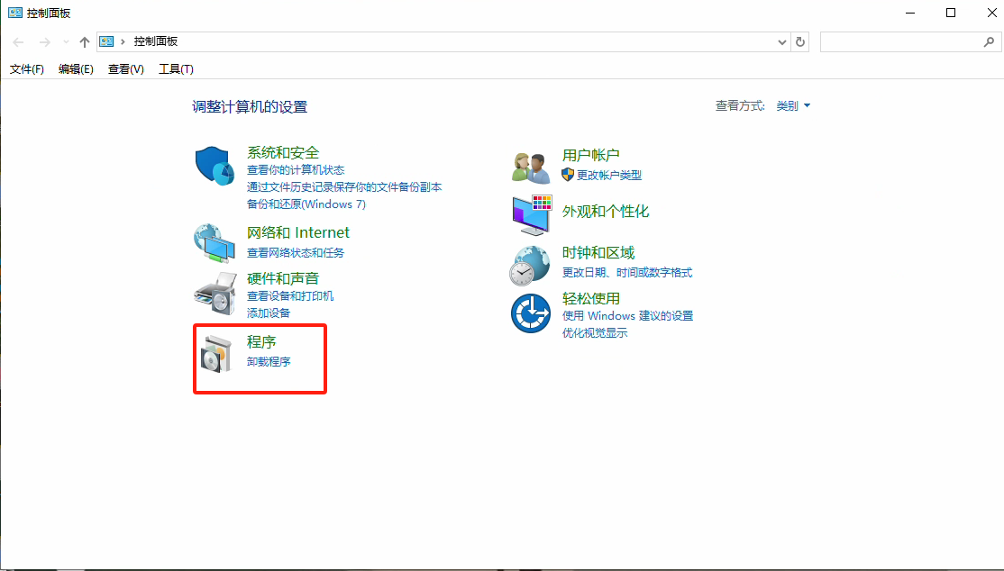The image size is (1004, 571).
Task: Click the 轻松使用 accessibility icon
Action: pos(530,313)
